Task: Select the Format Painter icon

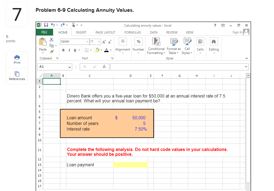Action: pos(51,51)
